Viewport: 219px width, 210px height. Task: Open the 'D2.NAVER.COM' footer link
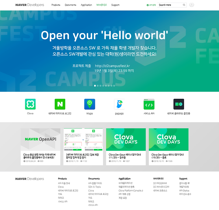click(161, 187)
